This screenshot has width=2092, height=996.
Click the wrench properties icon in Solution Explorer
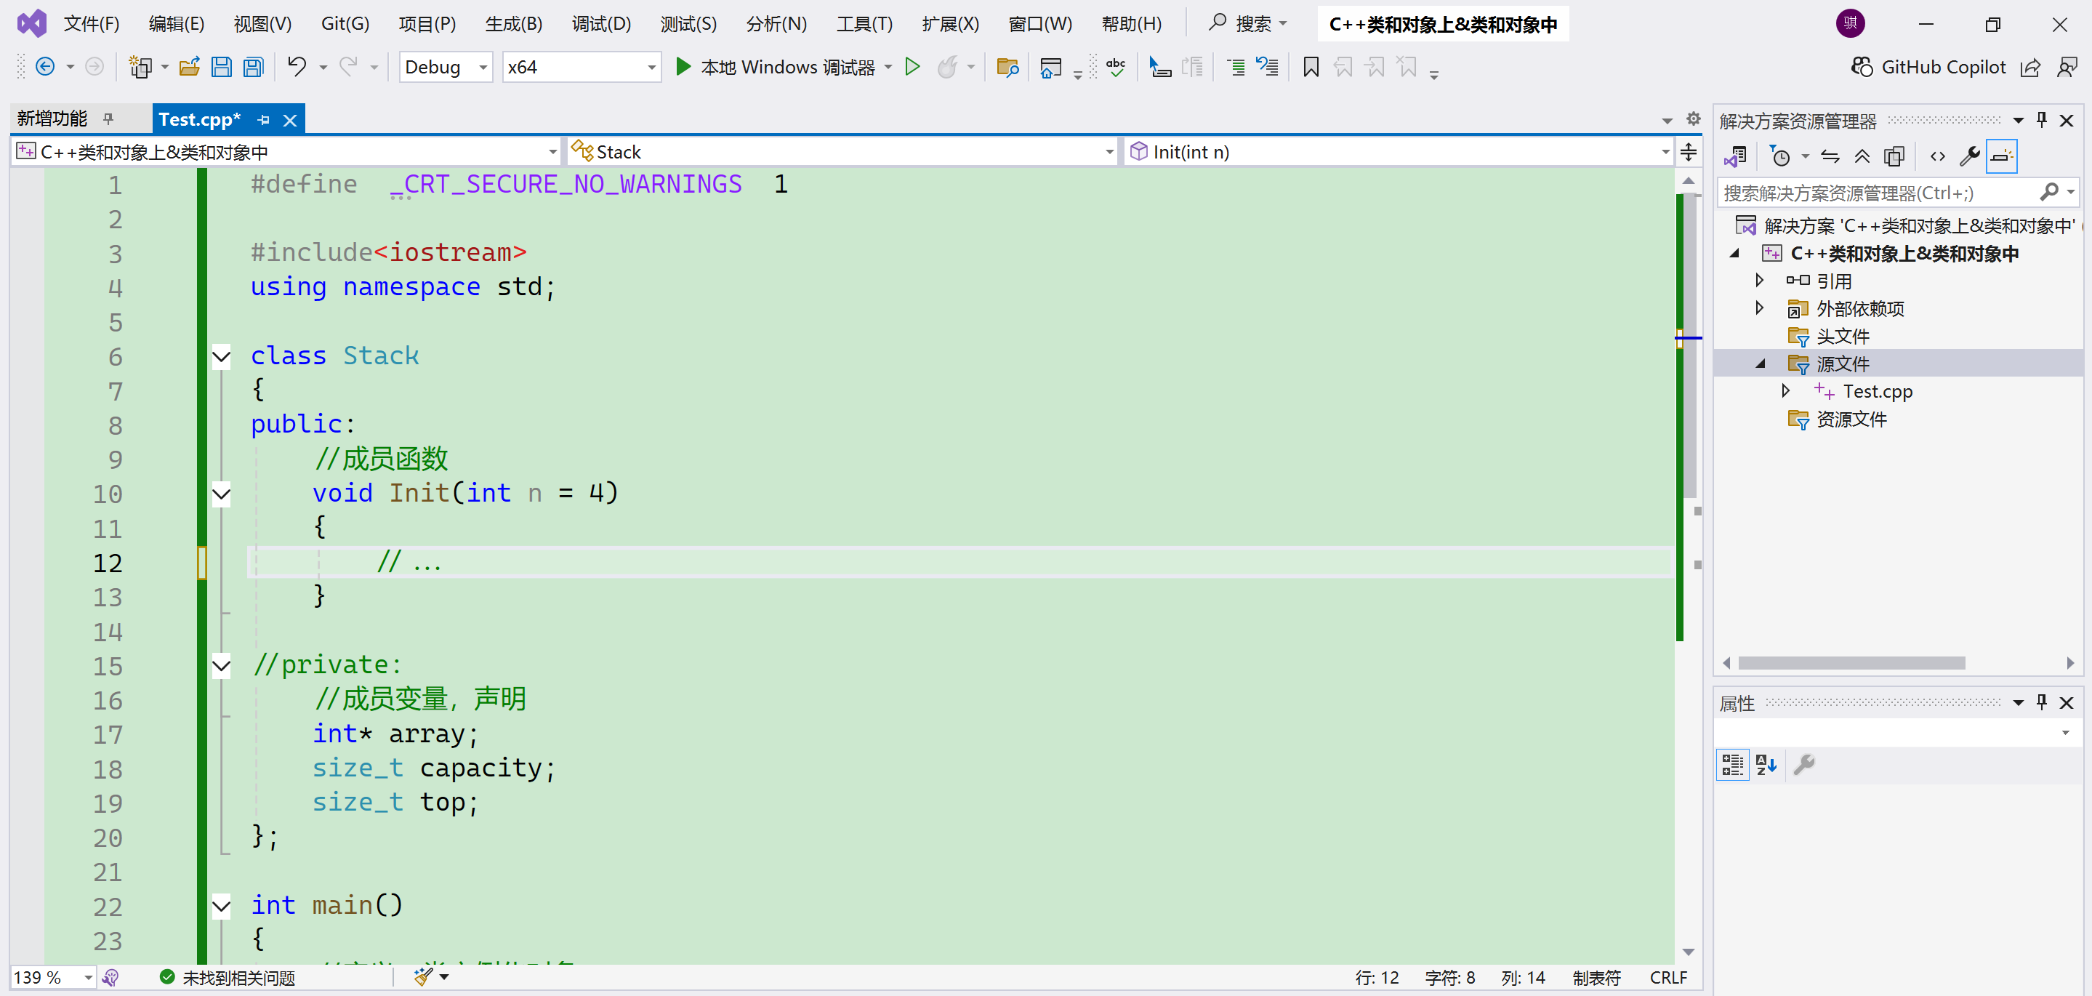click(x=1968, y=156)
